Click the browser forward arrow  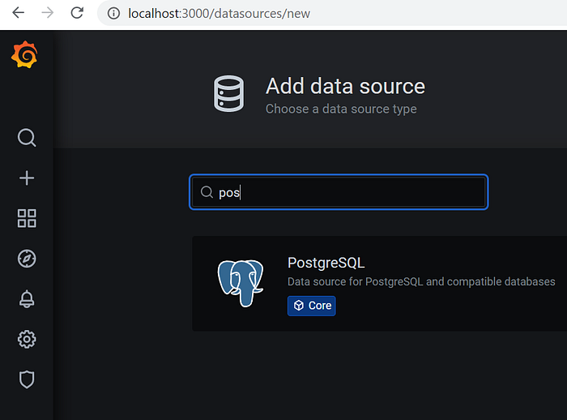pyautogui.click(x=47, y=13)
